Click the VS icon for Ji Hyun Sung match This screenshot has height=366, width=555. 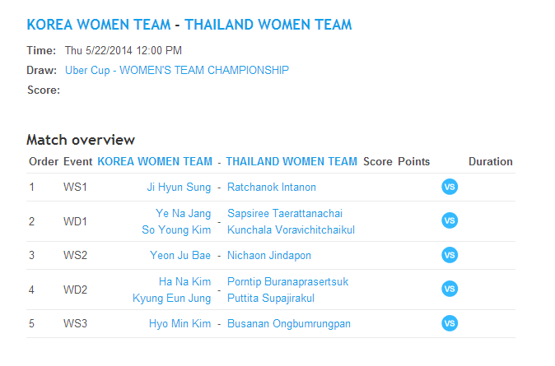450,187
